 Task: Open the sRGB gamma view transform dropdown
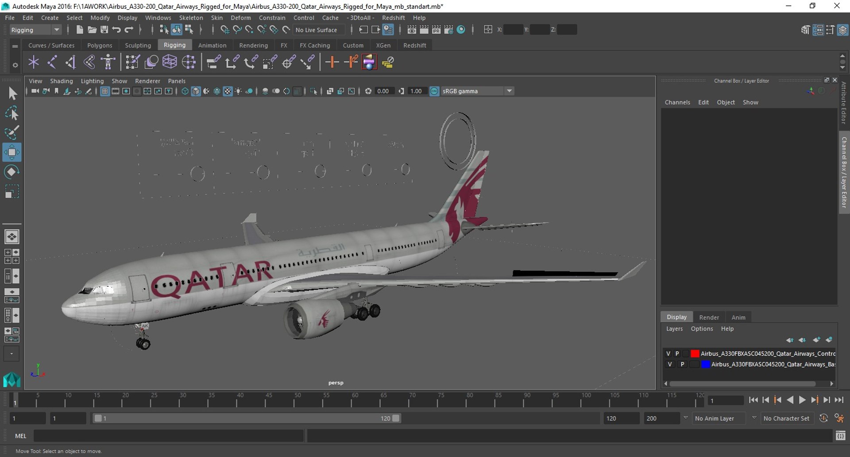click(478, 91)
